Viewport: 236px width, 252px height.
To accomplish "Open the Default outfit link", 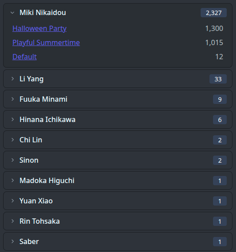I will pyautogui.click(x=24, y=57).
